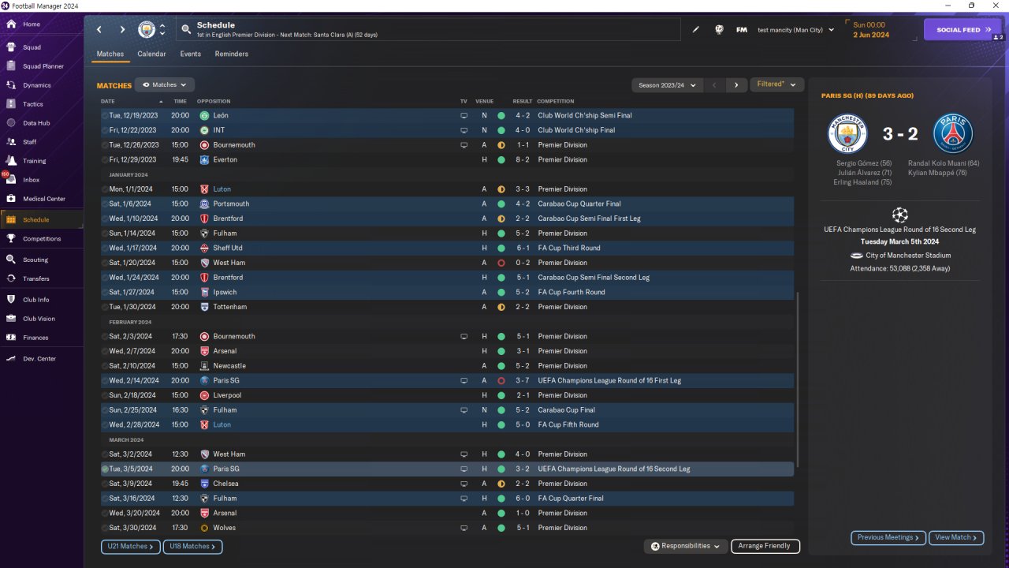Open the help question-mark ball icon
Screen dimensions: 1009x568
click(719, 30)
